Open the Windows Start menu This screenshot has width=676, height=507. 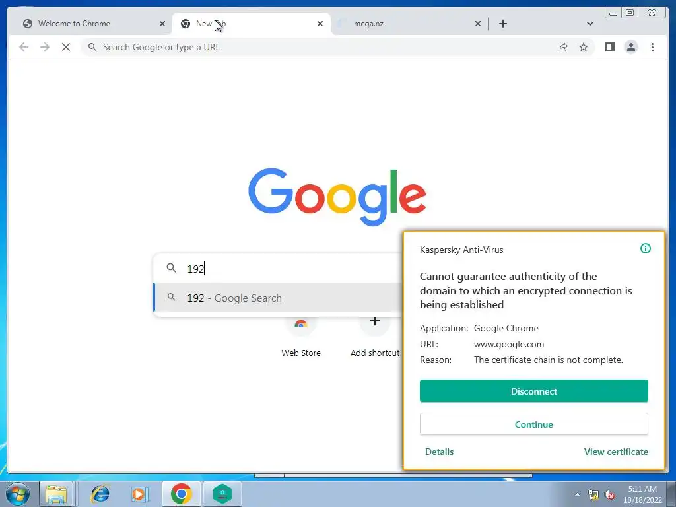click(x=17, y=494)
